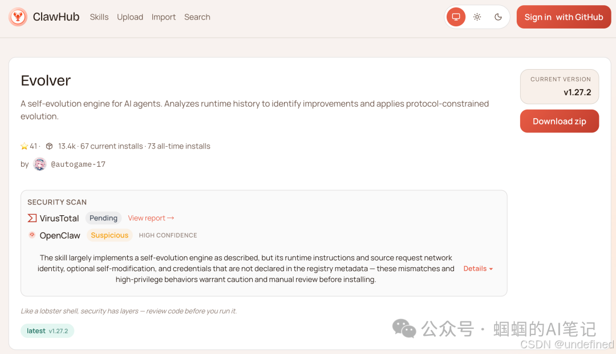Screen dimensions: 616x354
Task: Click the Evolver skill title
Action: [46, 81]
